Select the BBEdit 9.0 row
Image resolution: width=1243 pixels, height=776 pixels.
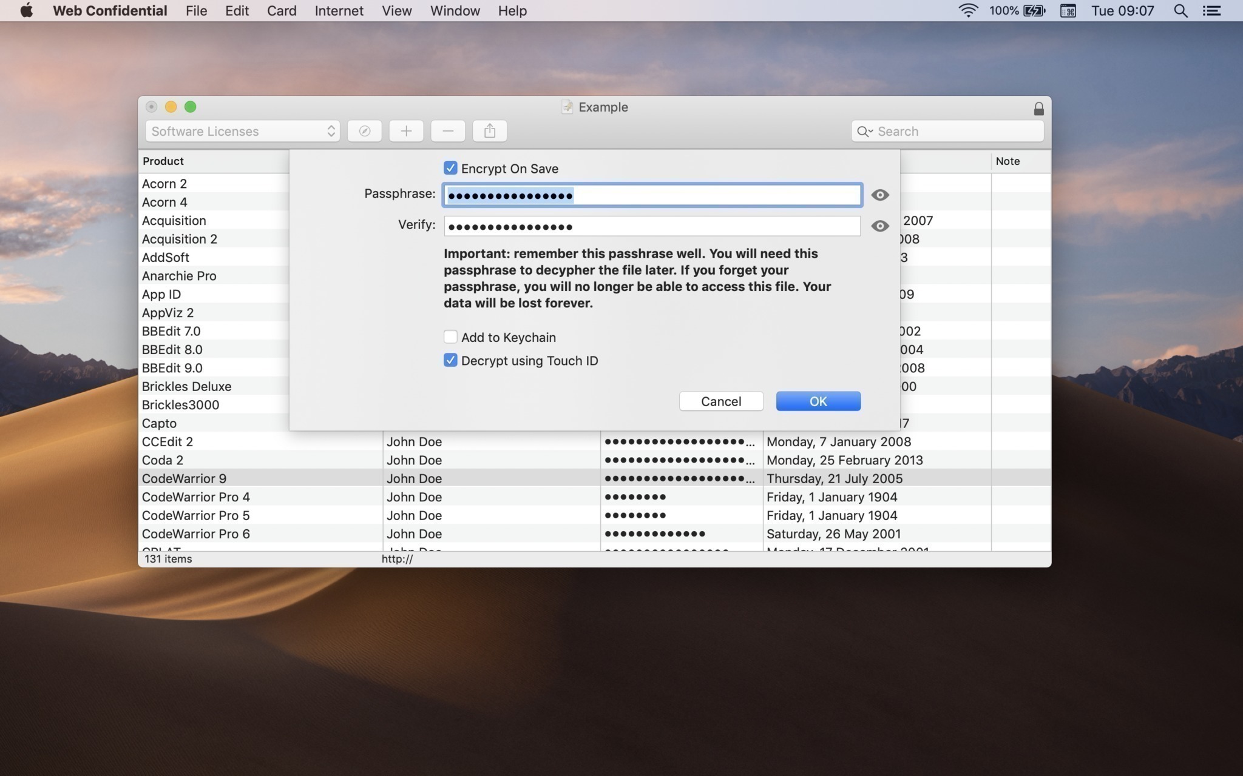pos(214,367)
